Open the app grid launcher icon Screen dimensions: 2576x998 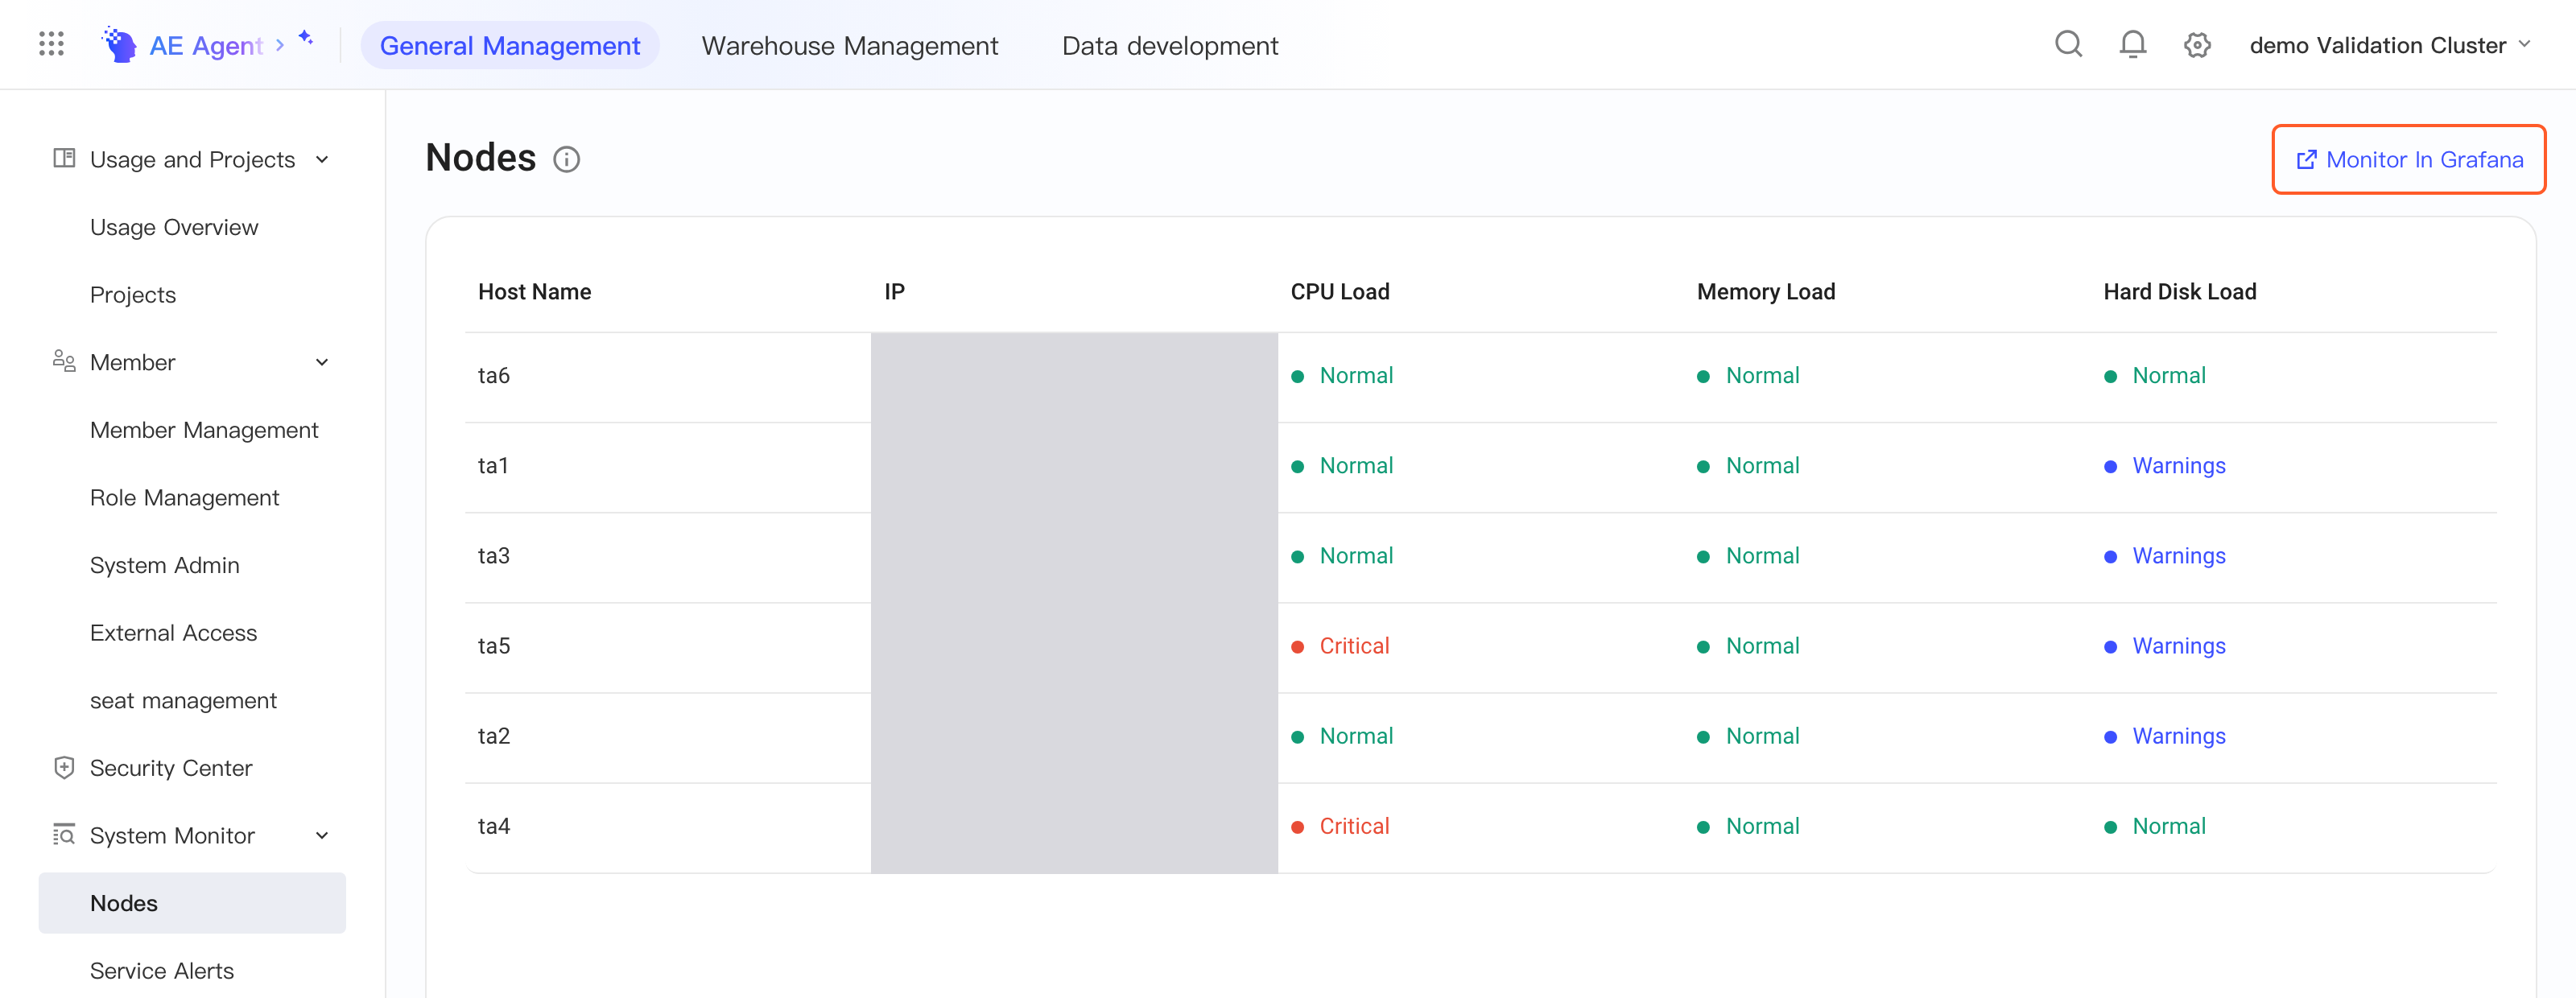pos(51,44)
